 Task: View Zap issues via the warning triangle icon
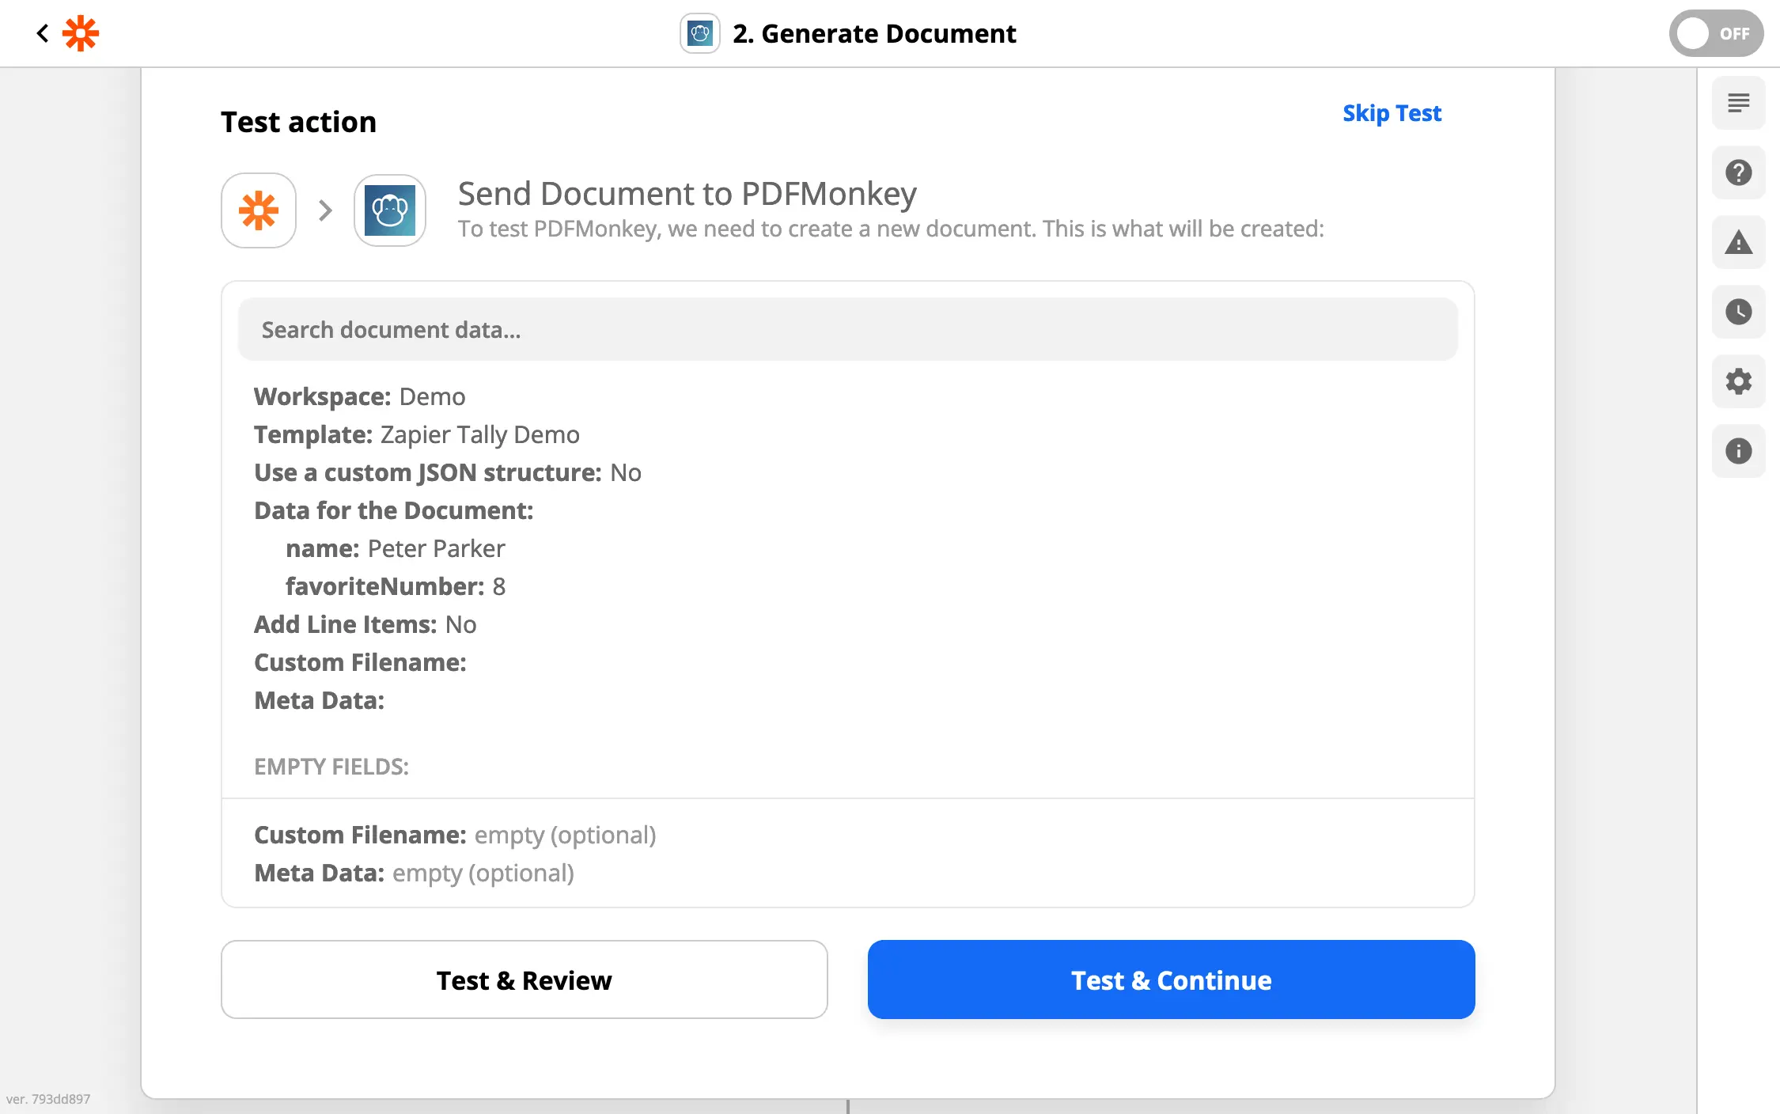(1738, 243)
